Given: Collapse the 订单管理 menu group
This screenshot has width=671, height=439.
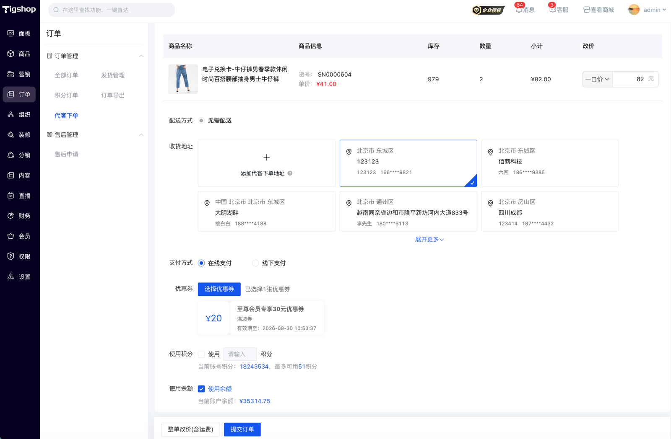Looking at the screenshot, I should point(141,56).
